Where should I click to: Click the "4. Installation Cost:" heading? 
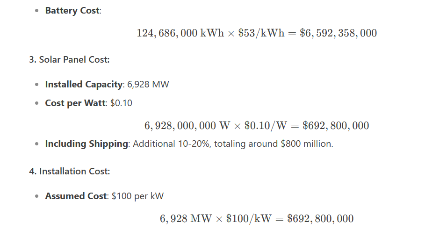[x=69, y=171]
